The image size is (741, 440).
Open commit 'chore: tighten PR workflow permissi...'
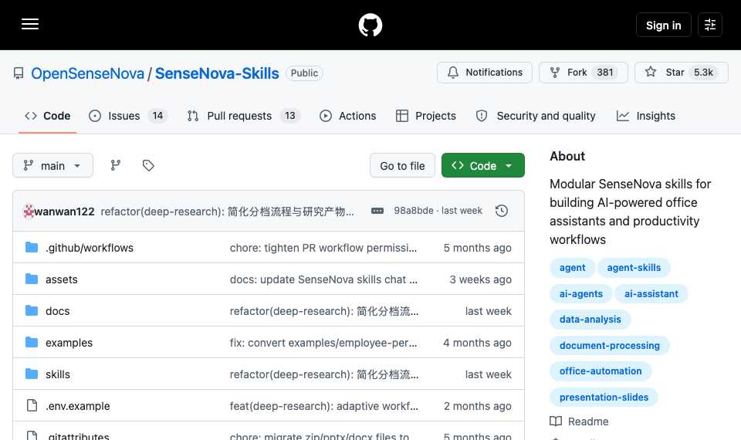tap(323, 248)
